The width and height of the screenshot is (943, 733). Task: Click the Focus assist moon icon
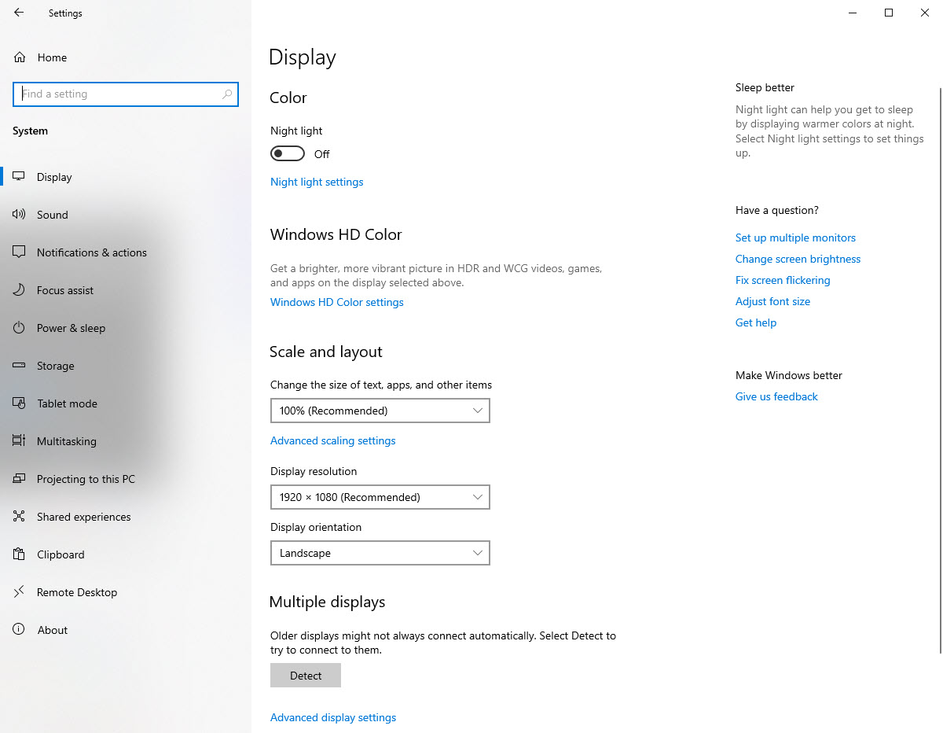tap(19, 290)
